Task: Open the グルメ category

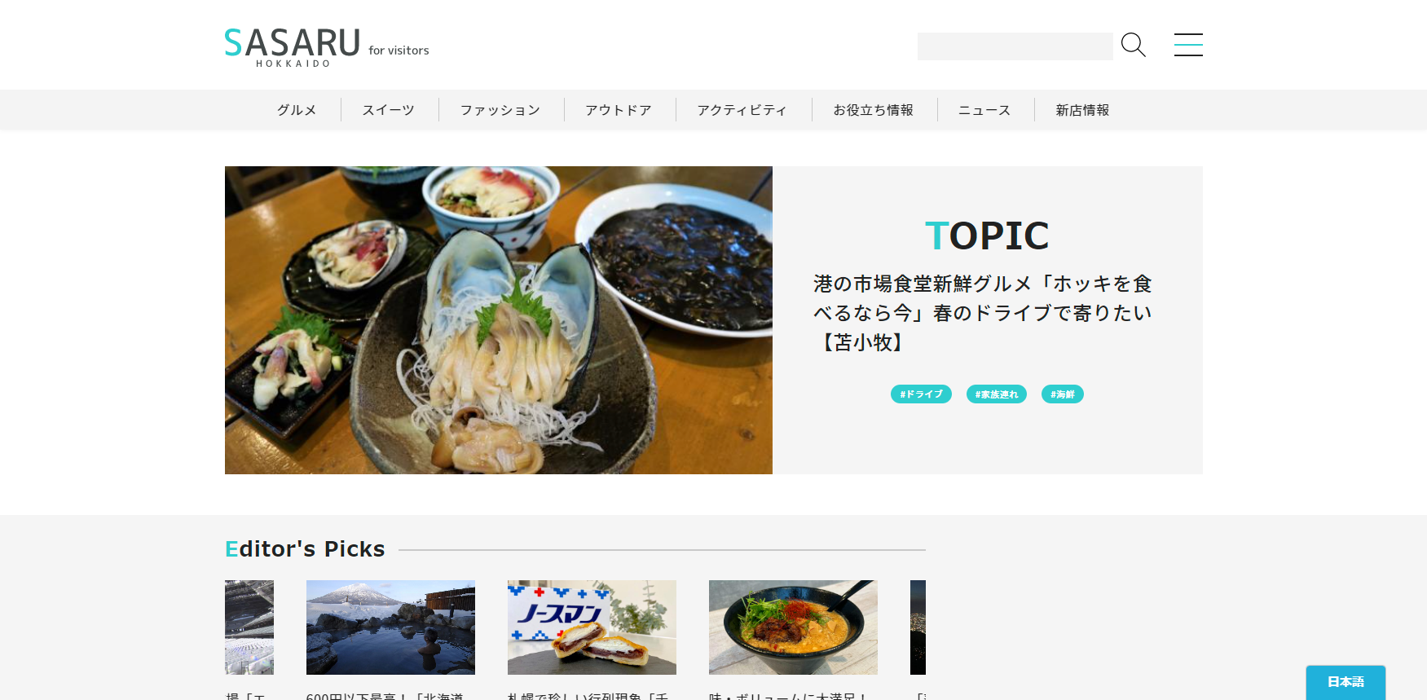Action: click(x=297, y=110)
